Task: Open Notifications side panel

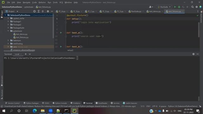Action: (x=201, y=17)
